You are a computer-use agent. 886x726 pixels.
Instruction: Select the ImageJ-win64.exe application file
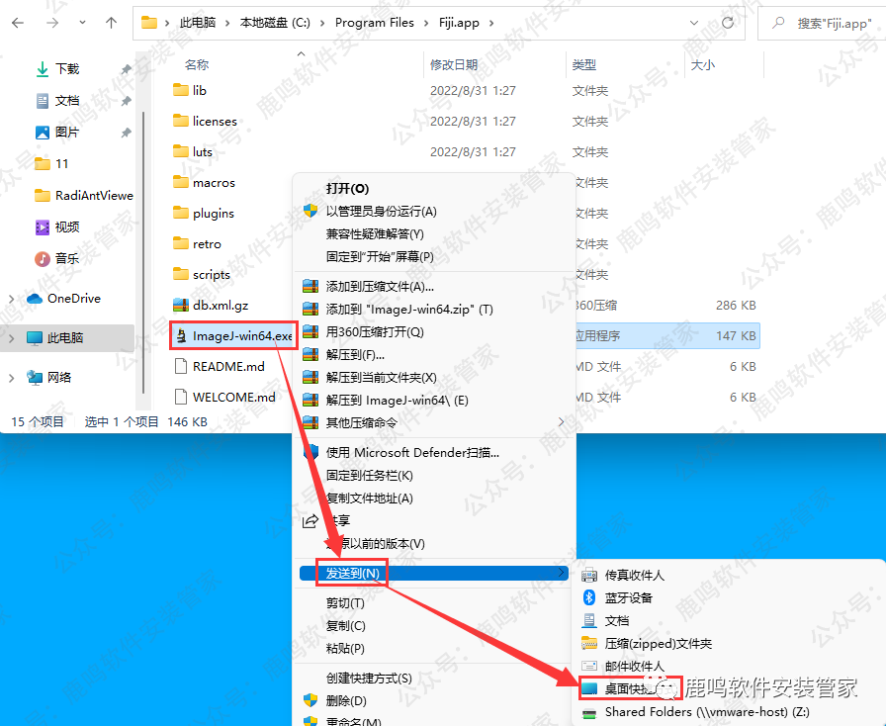coord(233,334)
